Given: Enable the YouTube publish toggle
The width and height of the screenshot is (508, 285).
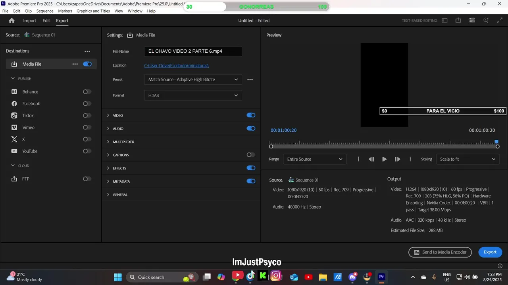Looking at the screenshot, I should (87, 151).
